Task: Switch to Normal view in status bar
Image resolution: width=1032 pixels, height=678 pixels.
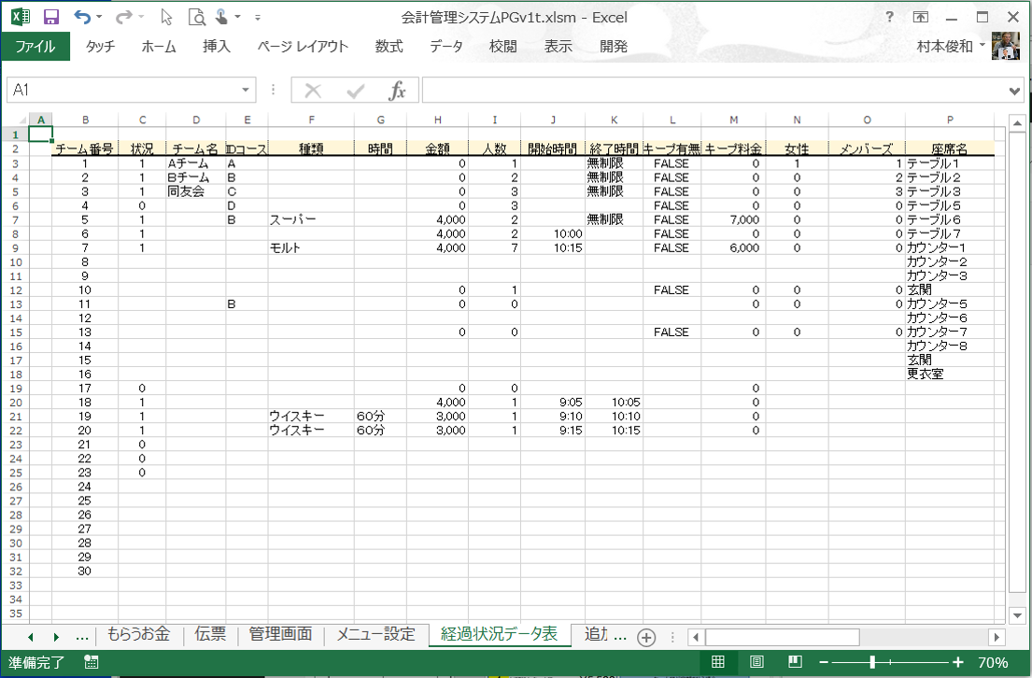Action: pyautogui.click(x=718, y=662)
